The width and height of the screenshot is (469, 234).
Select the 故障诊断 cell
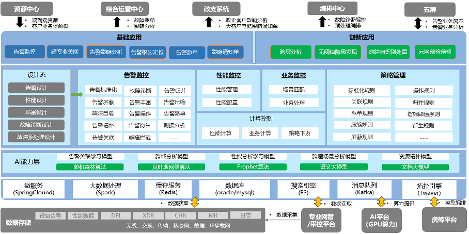(x=140, y=90)
